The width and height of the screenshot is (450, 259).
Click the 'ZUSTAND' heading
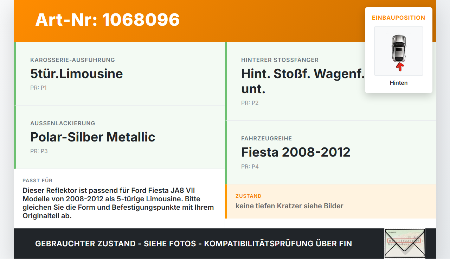[x=249, y=196]
